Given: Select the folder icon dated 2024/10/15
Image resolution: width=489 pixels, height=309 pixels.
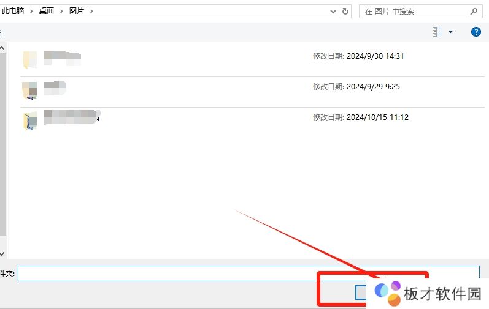Looking at the screenshot, I should click(x=29, y=121).
